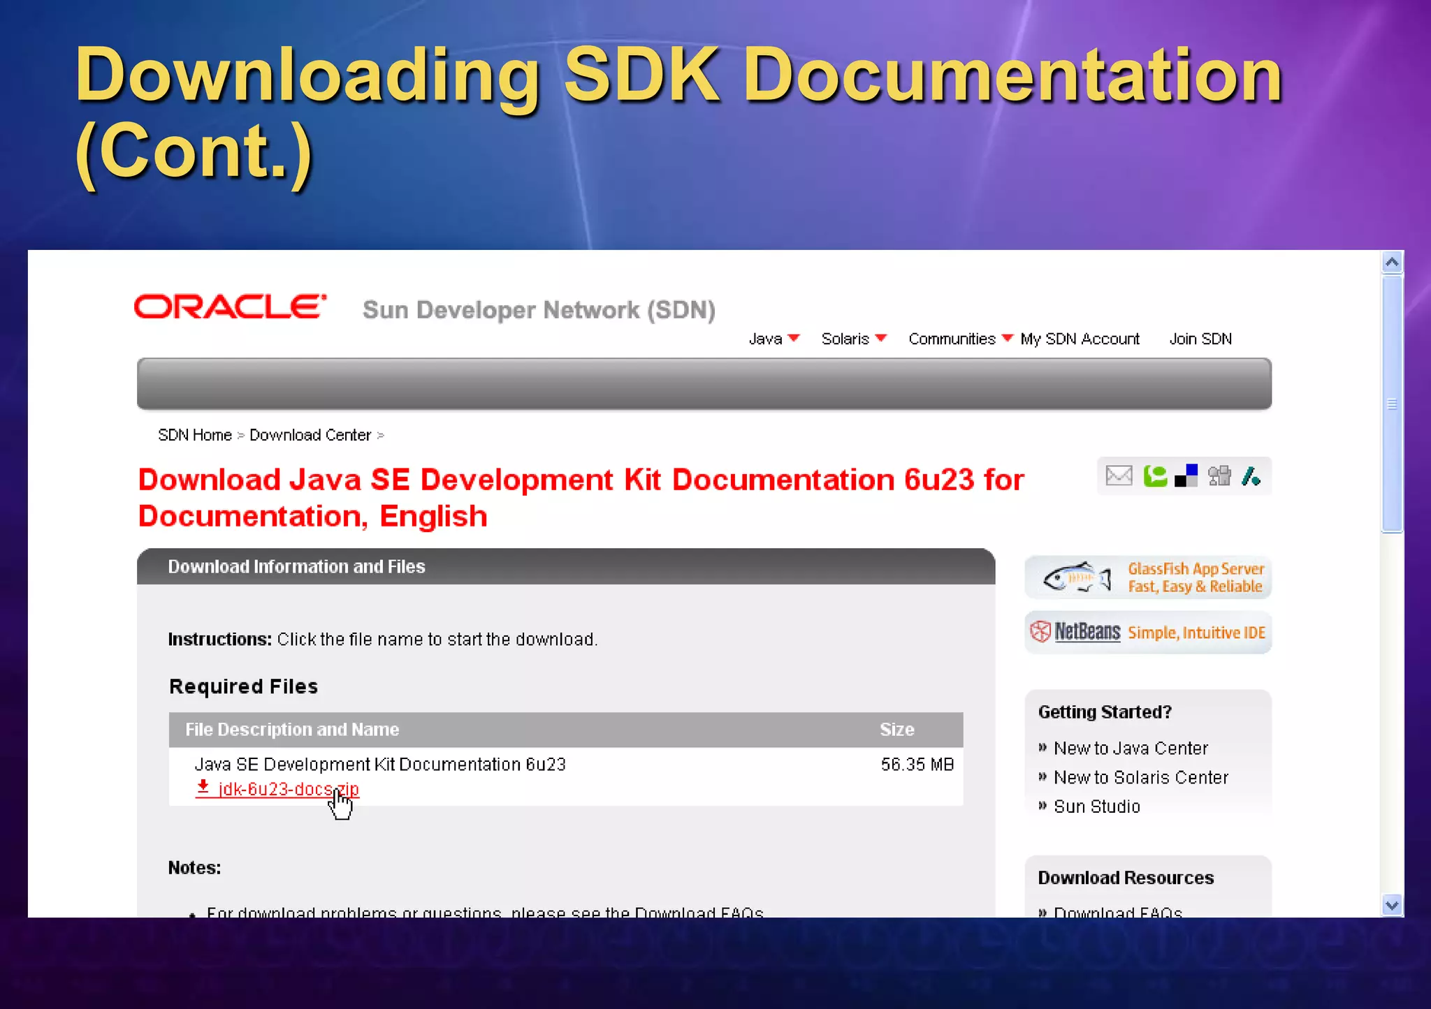Click the Oracle logo
1431x1009 pixels.
(230, 307)
